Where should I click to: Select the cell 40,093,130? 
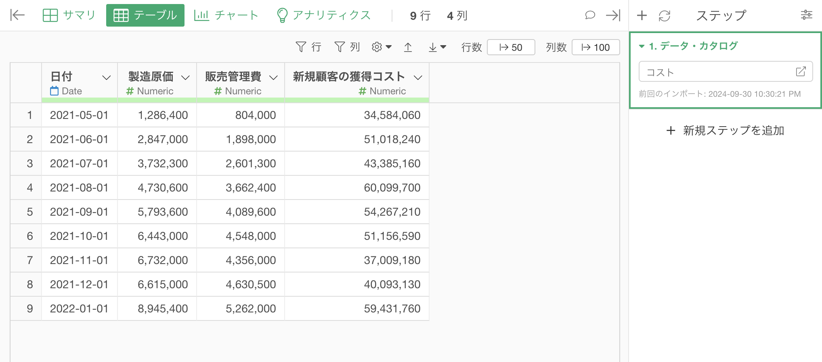point(357,285)
